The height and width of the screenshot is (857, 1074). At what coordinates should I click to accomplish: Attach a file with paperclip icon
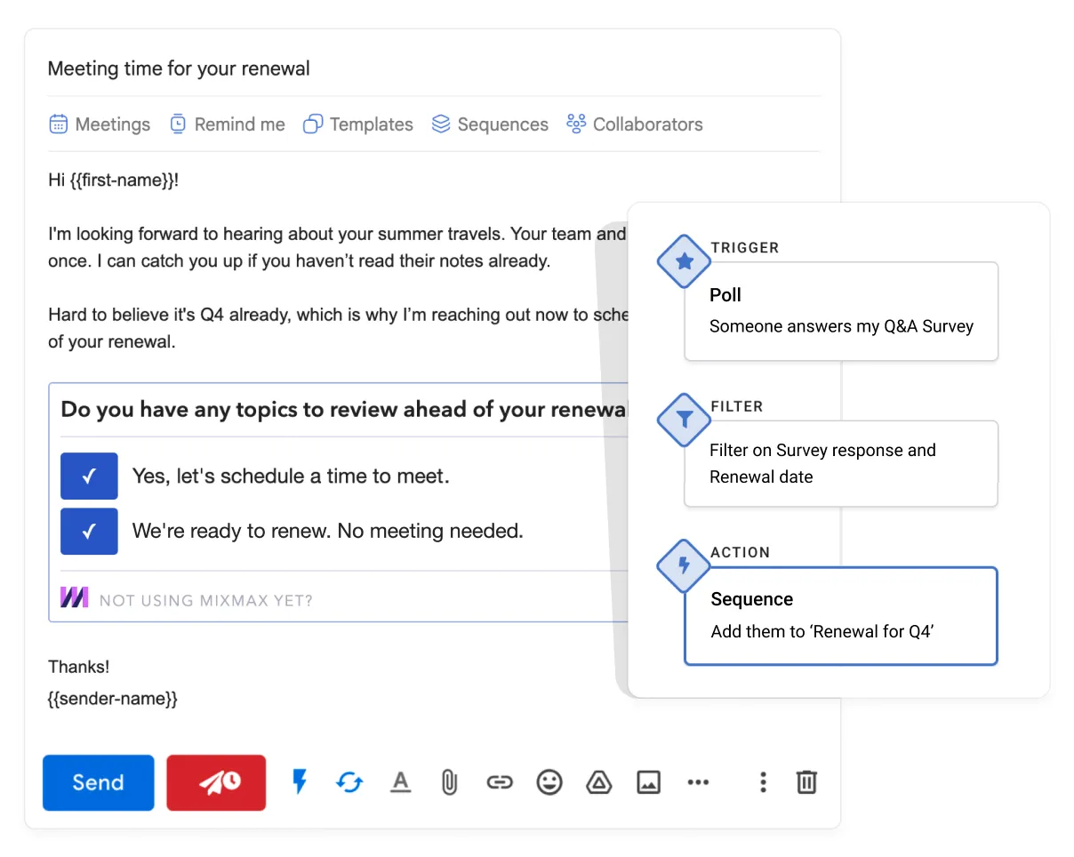click(x=450, y=782)
